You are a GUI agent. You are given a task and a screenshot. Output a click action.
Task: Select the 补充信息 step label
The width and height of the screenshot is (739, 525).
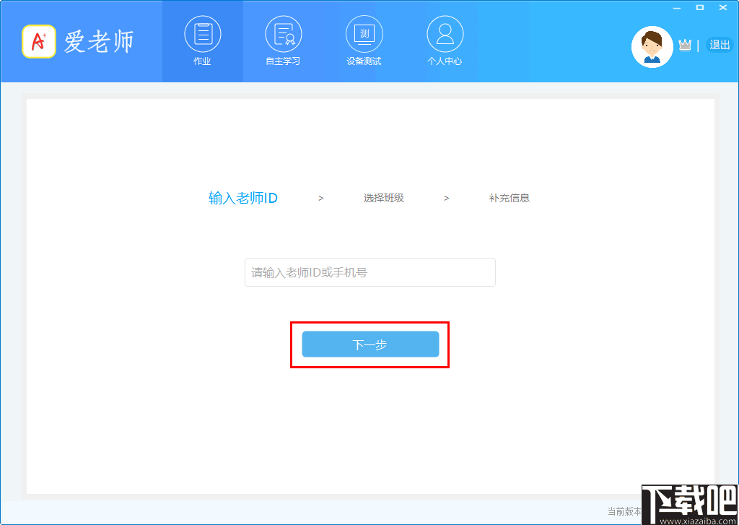pyautogui.click(x=510, y=198)
